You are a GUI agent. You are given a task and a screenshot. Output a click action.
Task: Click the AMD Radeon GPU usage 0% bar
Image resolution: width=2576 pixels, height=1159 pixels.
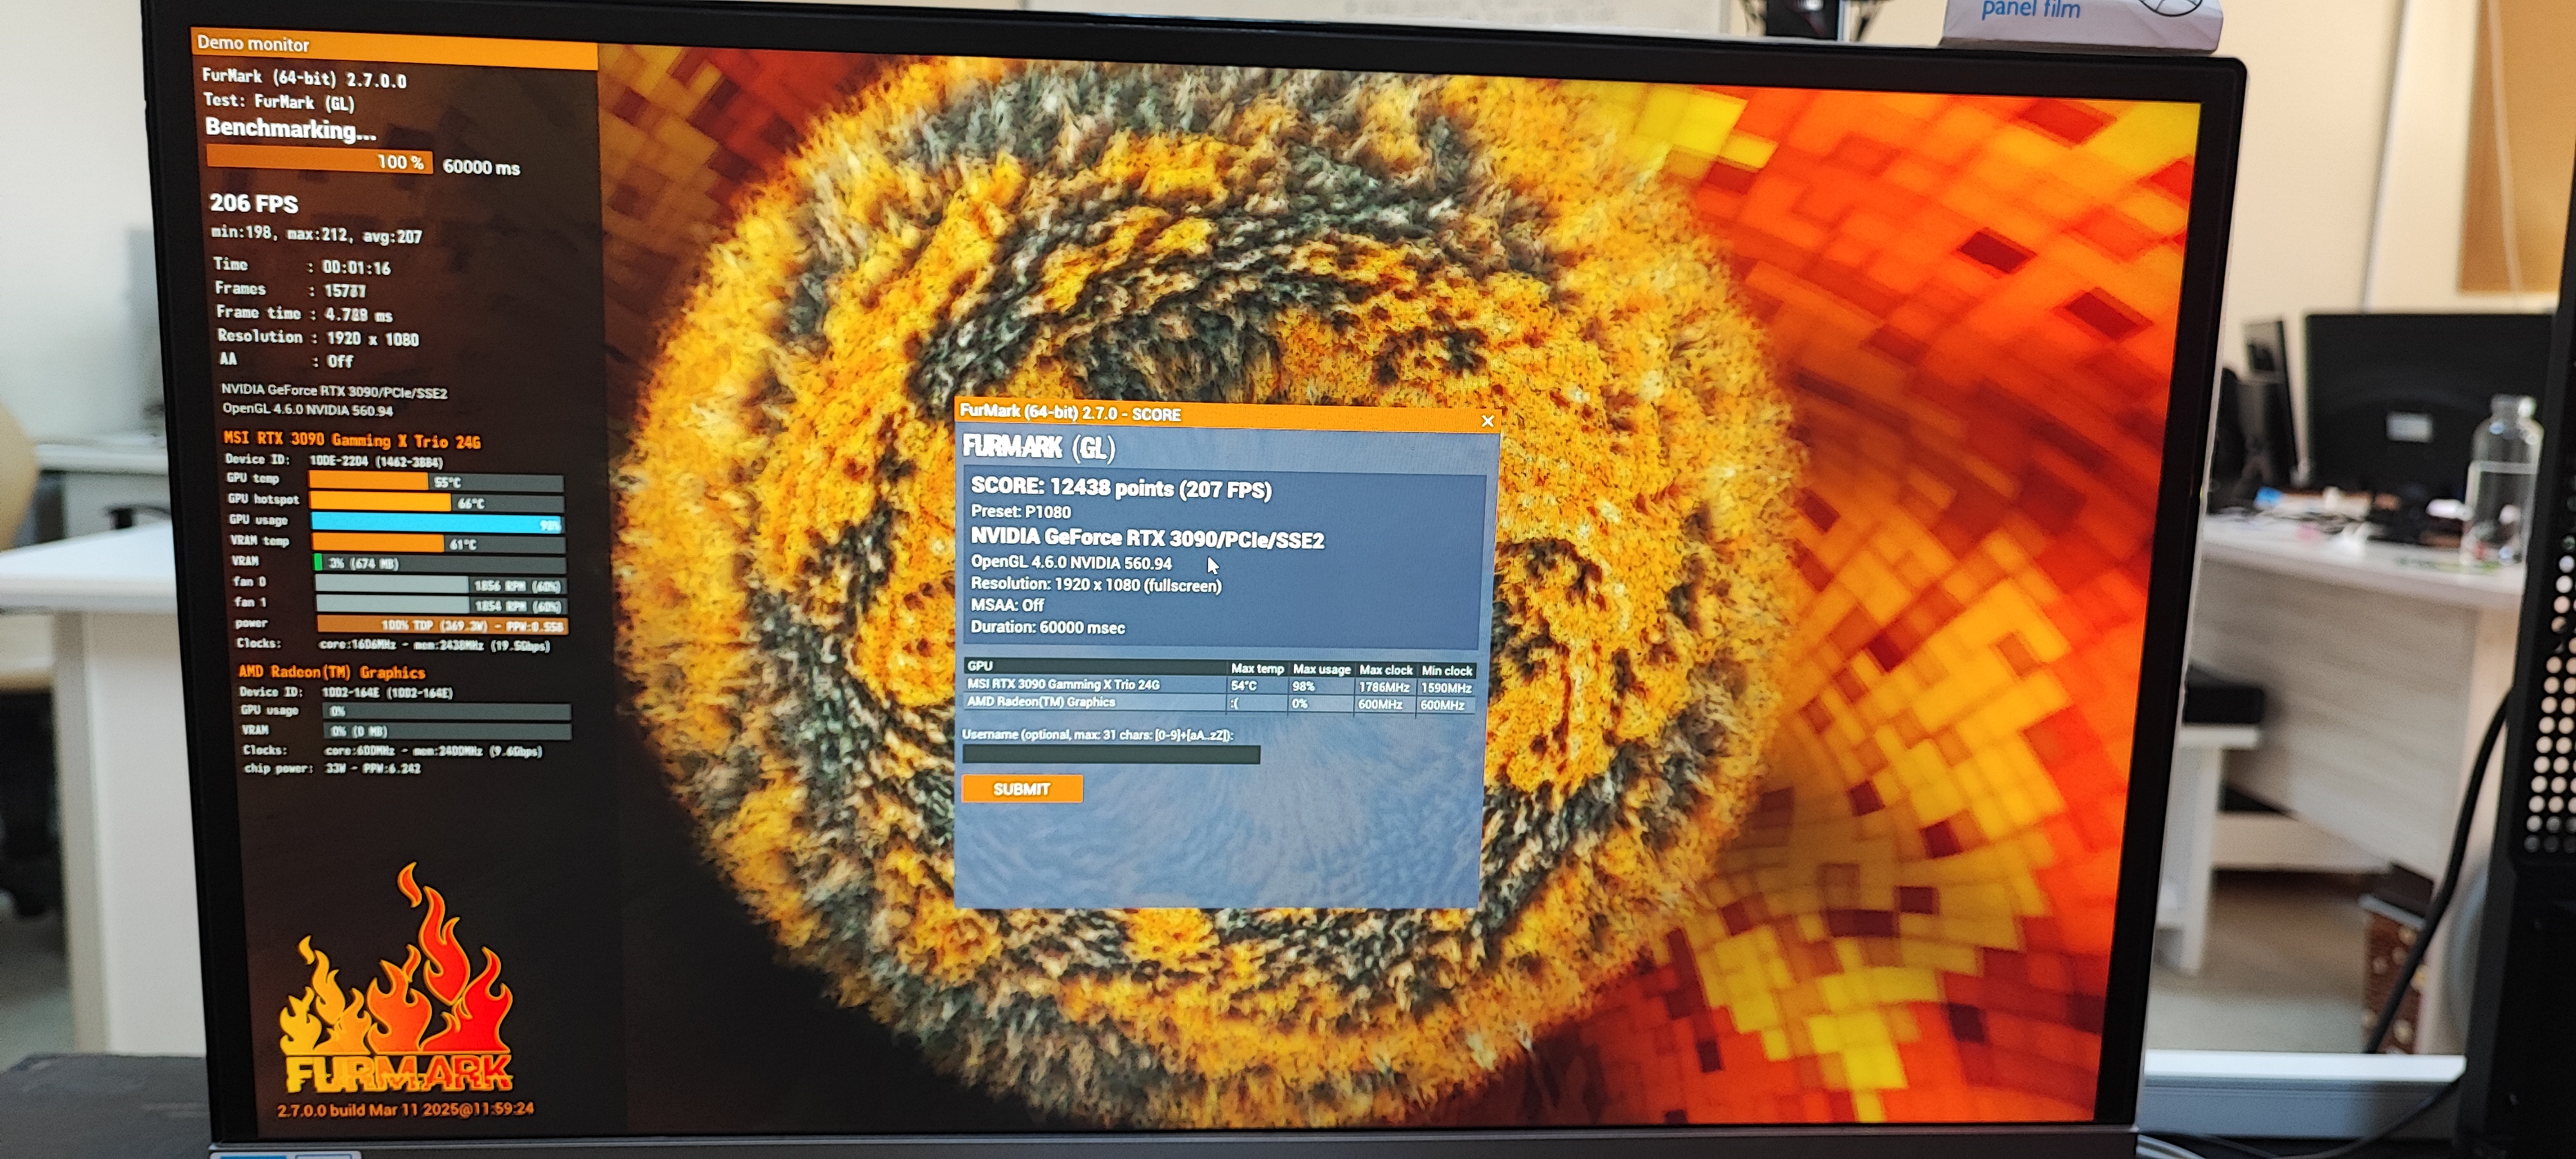click(446, 711)
